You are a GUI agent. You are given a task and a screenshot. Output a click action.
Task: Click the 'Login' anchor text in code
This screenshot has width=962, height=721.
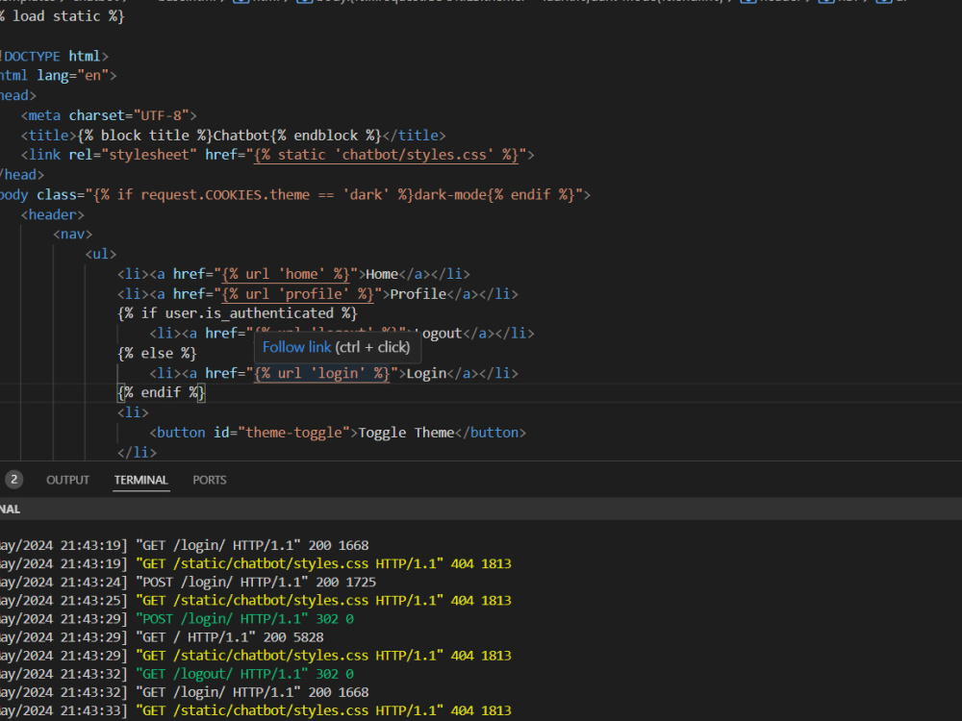[426, 373]
